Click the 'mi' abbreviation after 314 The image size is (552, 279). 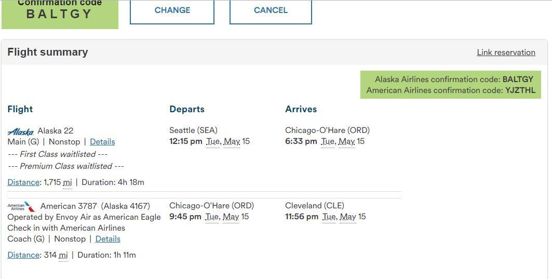click(x=63, y=255)
